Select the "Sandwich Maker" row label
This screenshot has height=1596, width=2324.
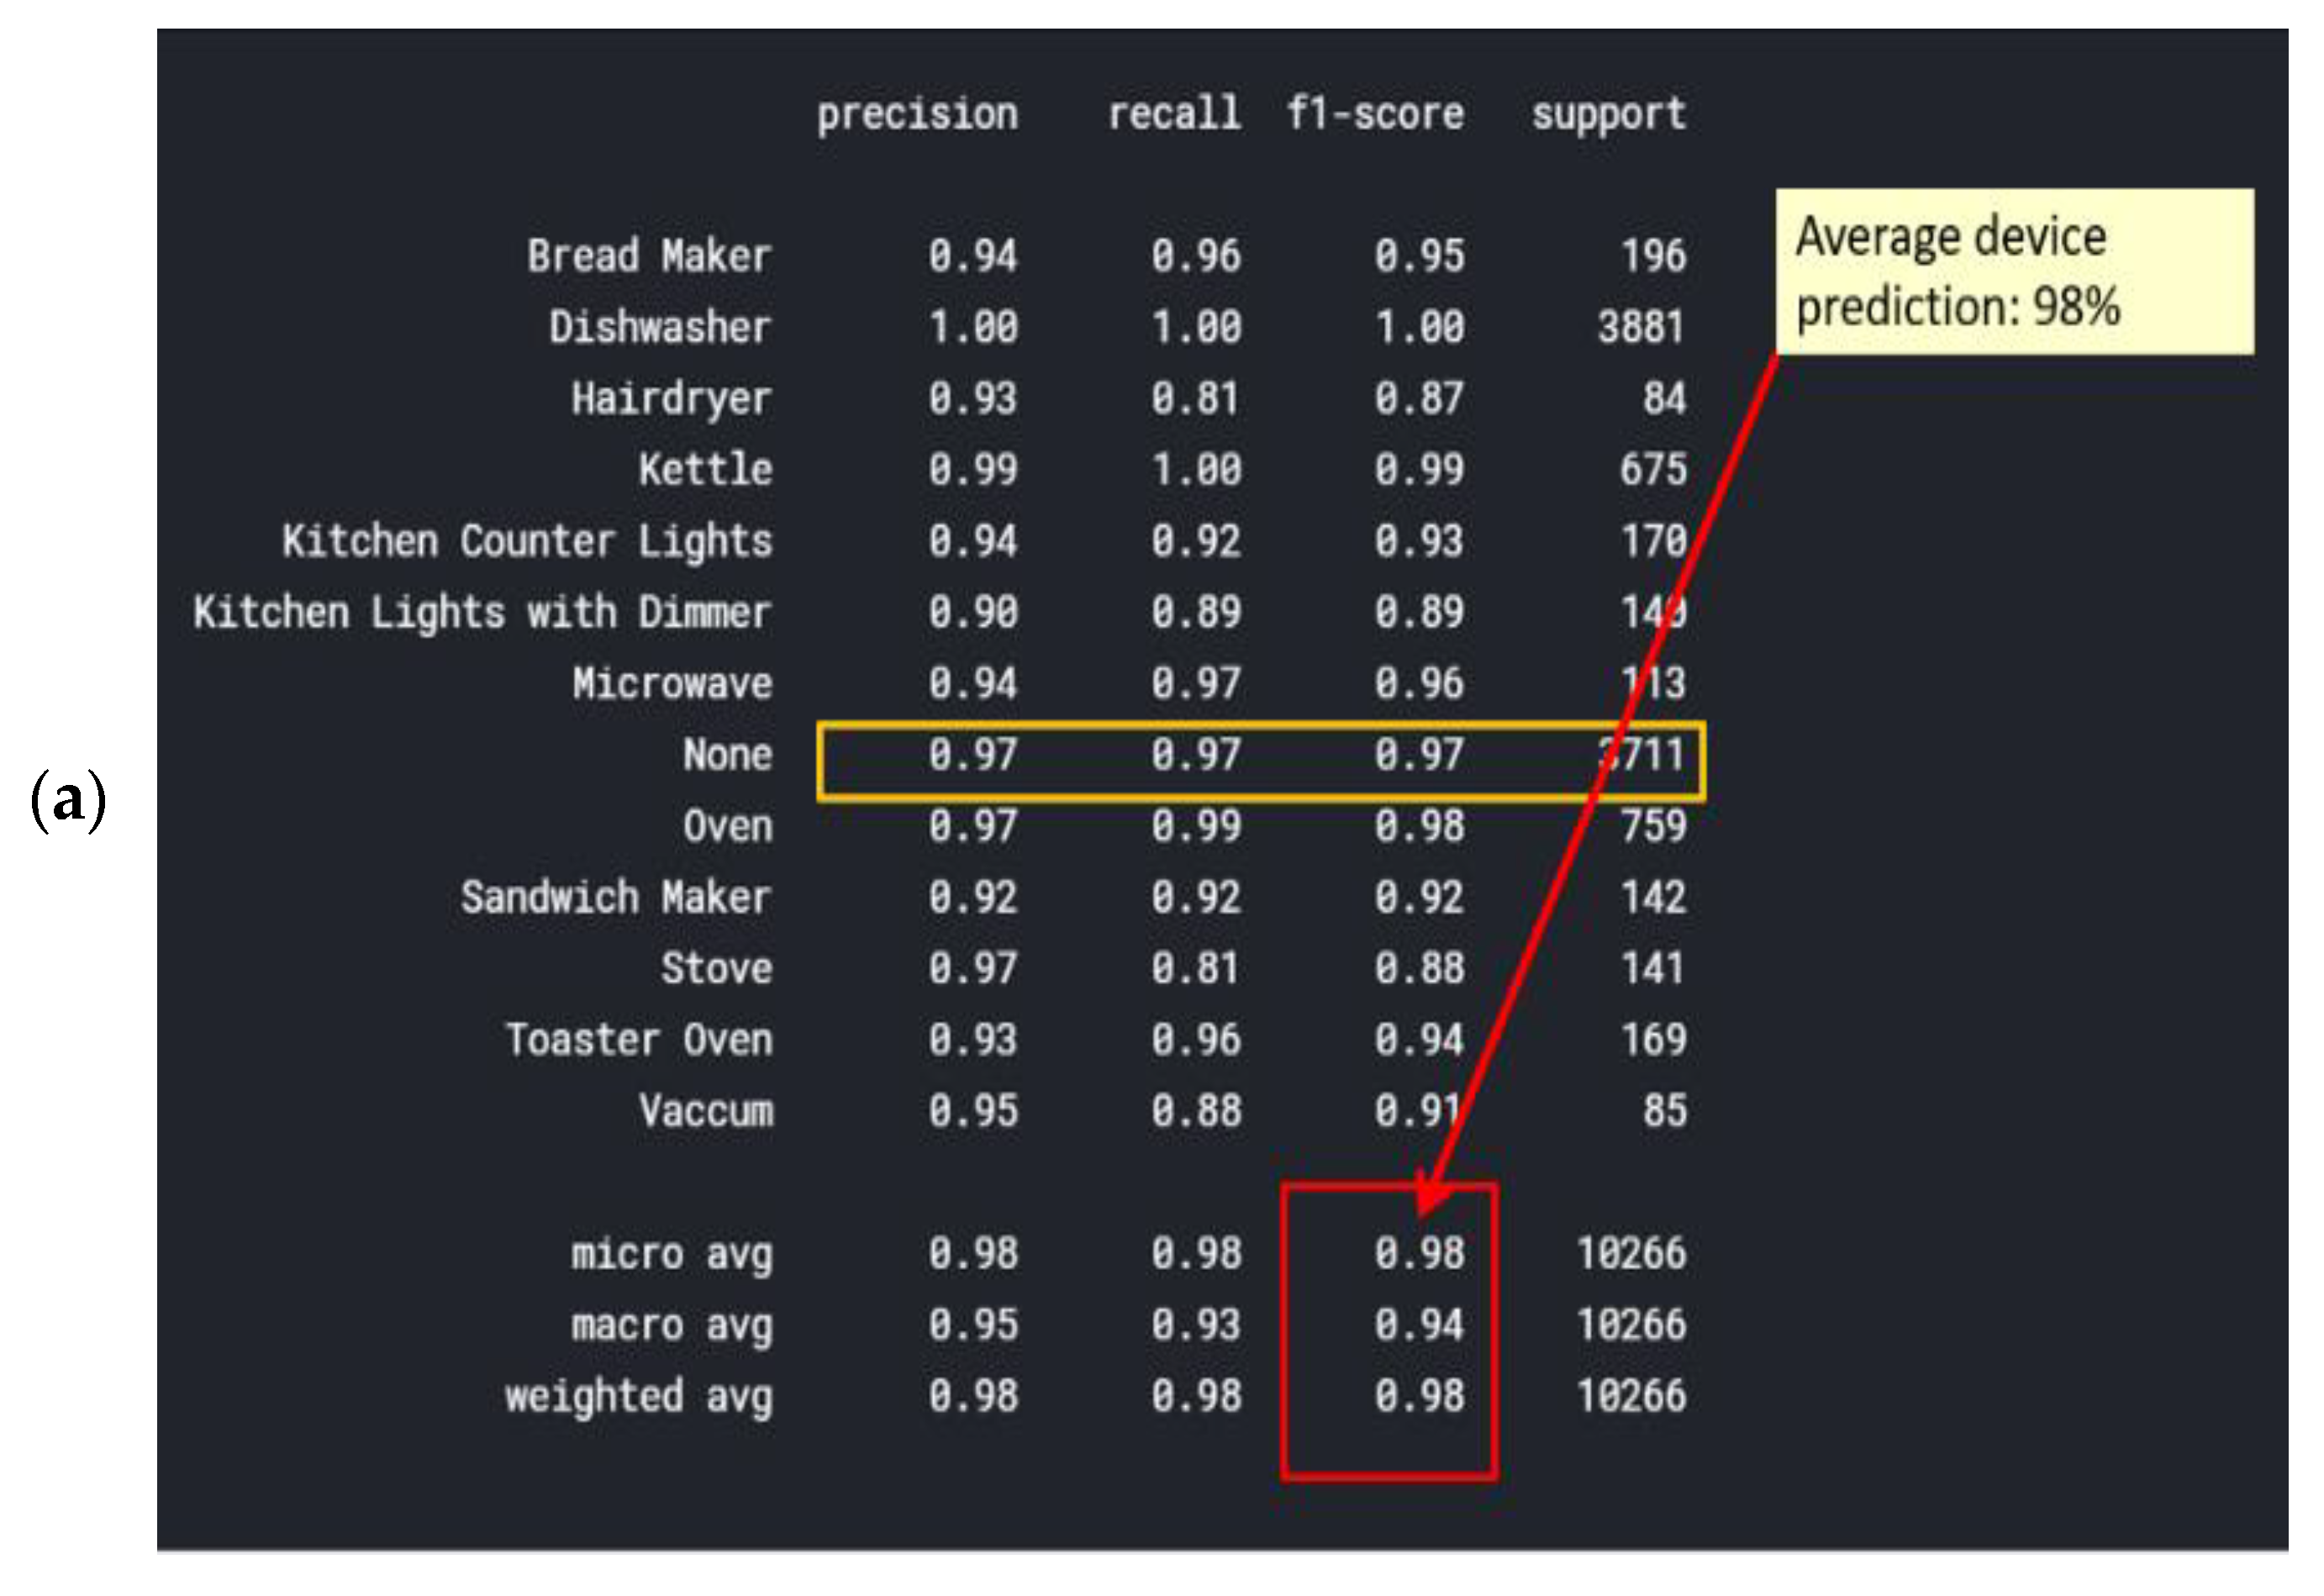tap(616, 898)
